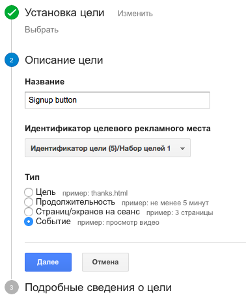Select the Продолжительность radio button
Viewport: 246px width, 306px height.
coord(29,202)
